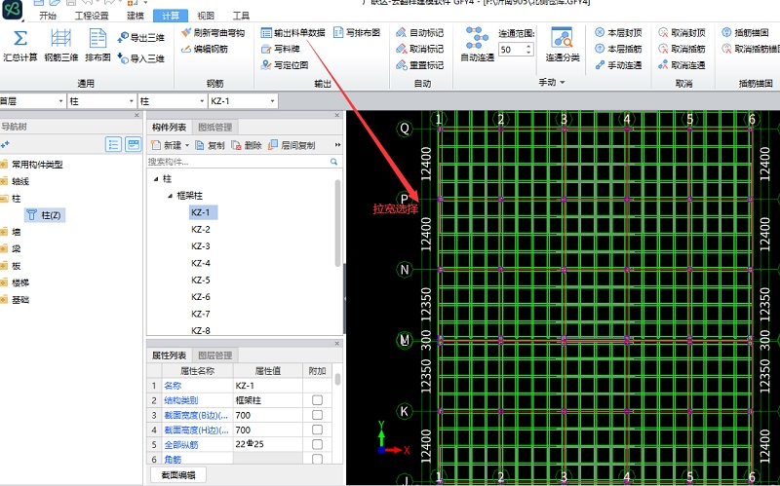This screenshot has width=780, height=486.
Task: Toggle 附加 checkbox for 截面宽度 row
Action: pyautogui.click(x=317, y=415)
